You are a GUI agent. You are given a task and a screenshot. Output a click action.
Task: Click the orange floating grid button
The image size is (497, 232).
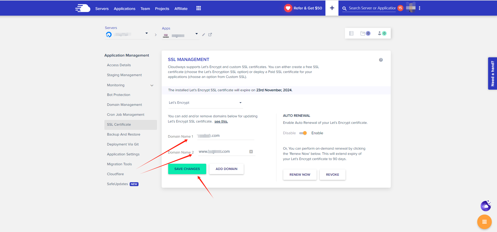pos(485,222)
